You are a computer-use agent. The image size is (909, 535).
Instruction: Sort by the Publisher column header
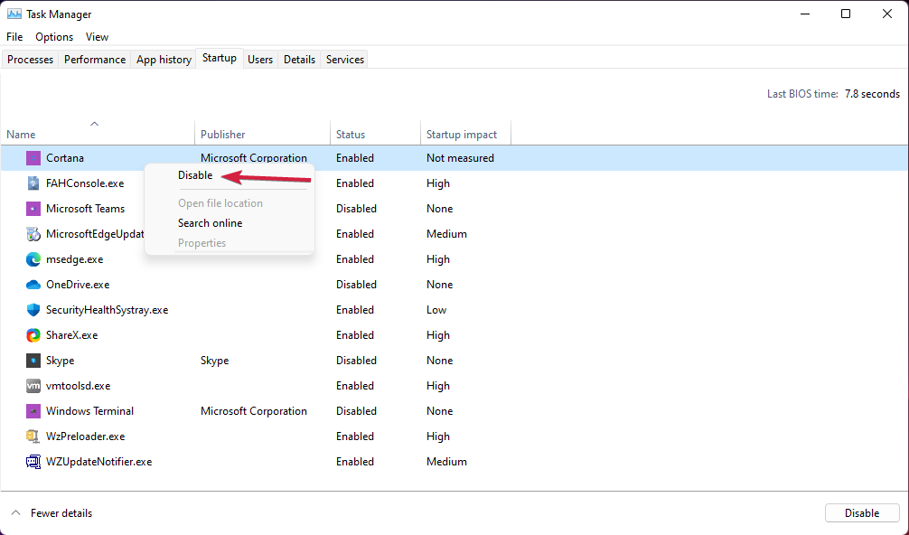(x=262, y=134)
